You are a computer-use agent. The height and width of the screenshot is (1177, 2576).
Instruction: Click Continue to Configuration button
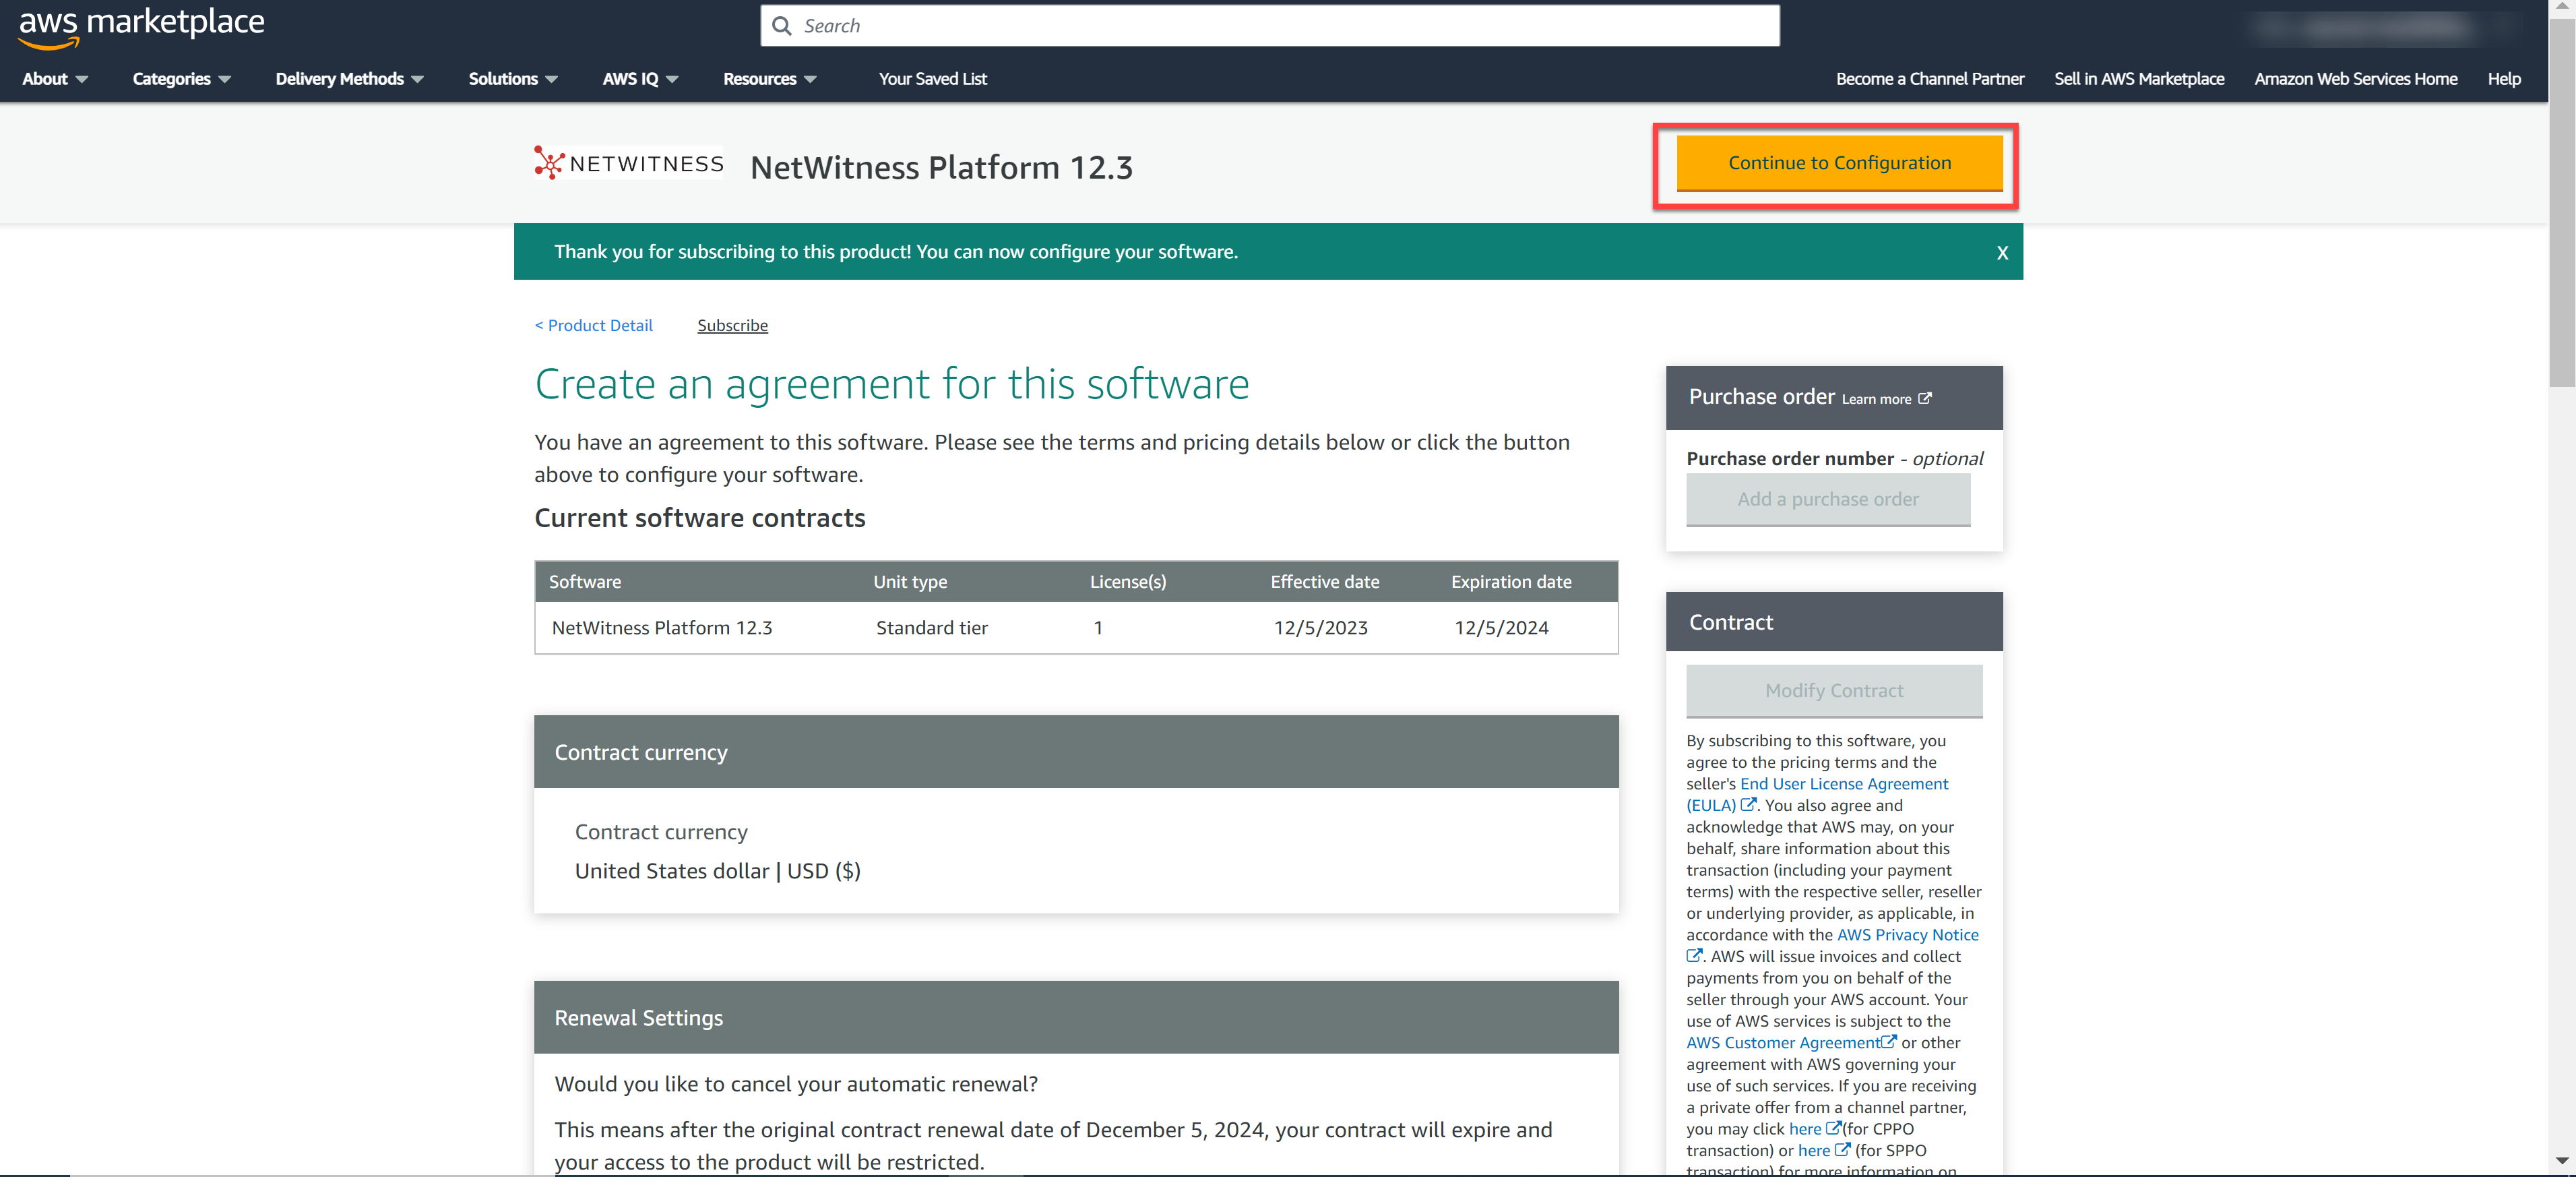click(x=1838, y=163)
